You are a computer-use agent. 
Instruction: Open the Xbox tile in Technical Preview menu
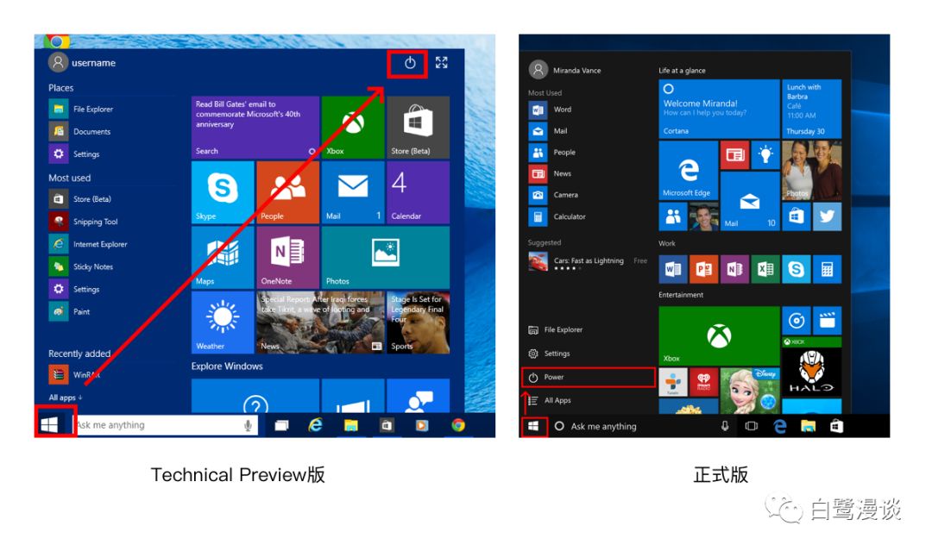[x=353, y=127]
